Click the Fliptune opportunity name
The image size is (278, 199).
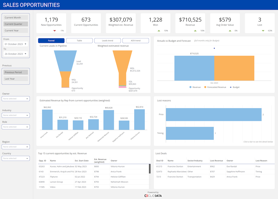(x=54, y=177)
